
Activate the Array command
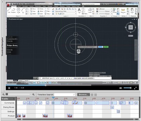point(47,14)
